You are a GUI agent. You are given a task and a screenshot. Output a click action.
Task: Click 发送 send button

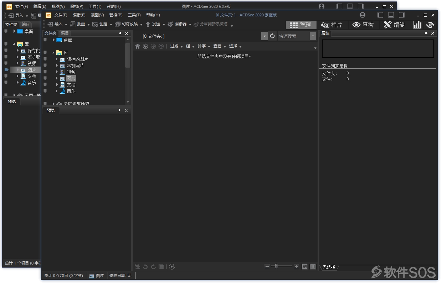pyautogui.click(x=153, y=24)
